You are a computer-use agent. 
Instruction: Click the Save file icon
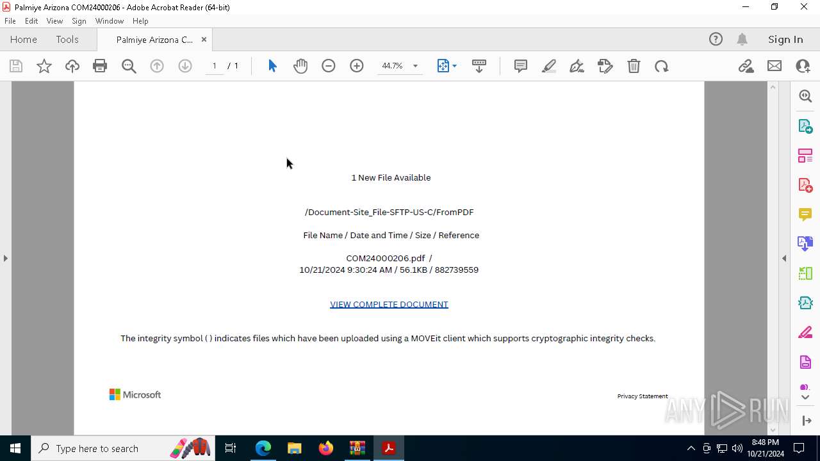coord(16,66)
